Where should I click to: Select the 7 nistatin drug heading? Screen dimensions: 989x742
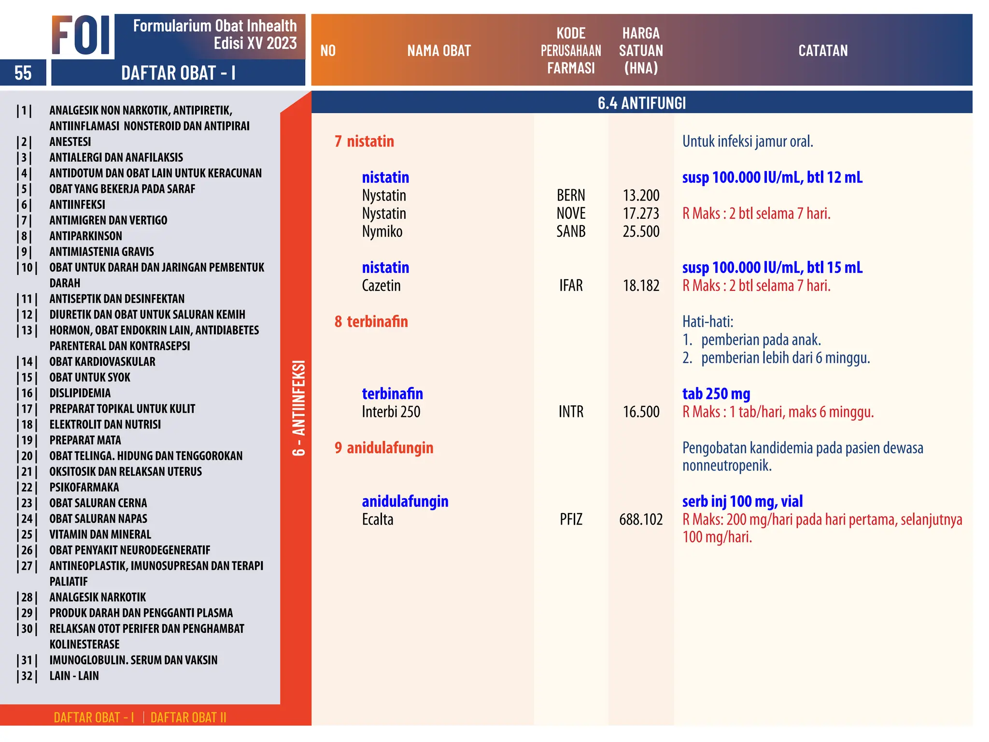pyautogui.click(x=365, y=142)
